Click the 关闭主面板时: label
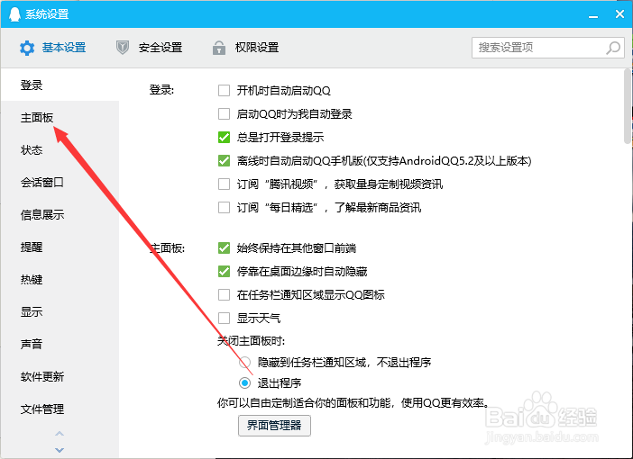The image size is (633, 459). click(x=251, y=341)
